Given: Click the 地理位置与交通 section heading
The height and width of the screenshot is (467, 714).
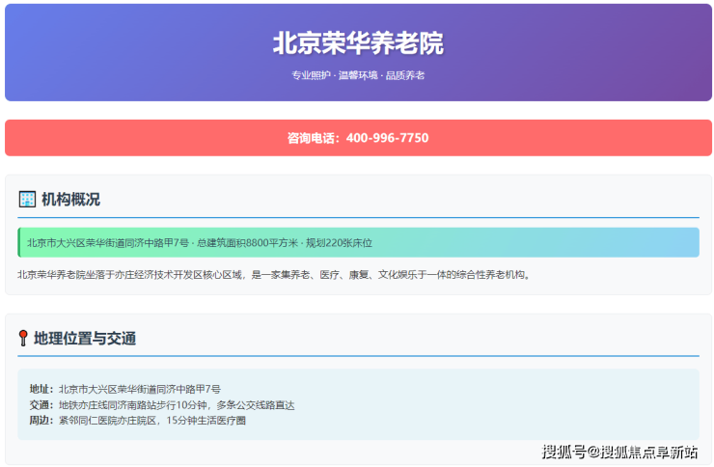Looking at the screenshot, I should 85,339.
